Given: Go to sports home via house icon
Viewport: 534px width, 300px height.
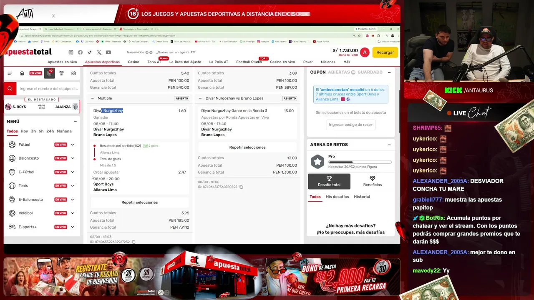Looking at the screenshot, I should click(x=22, y=73).
